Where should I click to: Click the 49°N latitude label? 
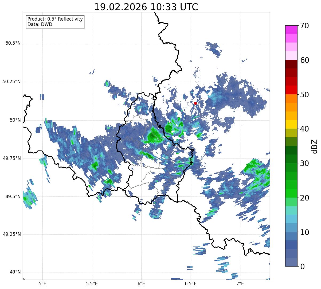15,272
